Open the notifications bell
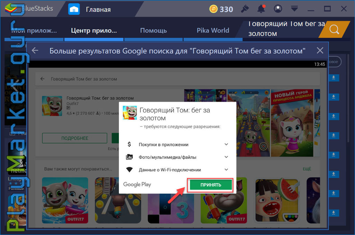355x235 pixels. [261, 9]
